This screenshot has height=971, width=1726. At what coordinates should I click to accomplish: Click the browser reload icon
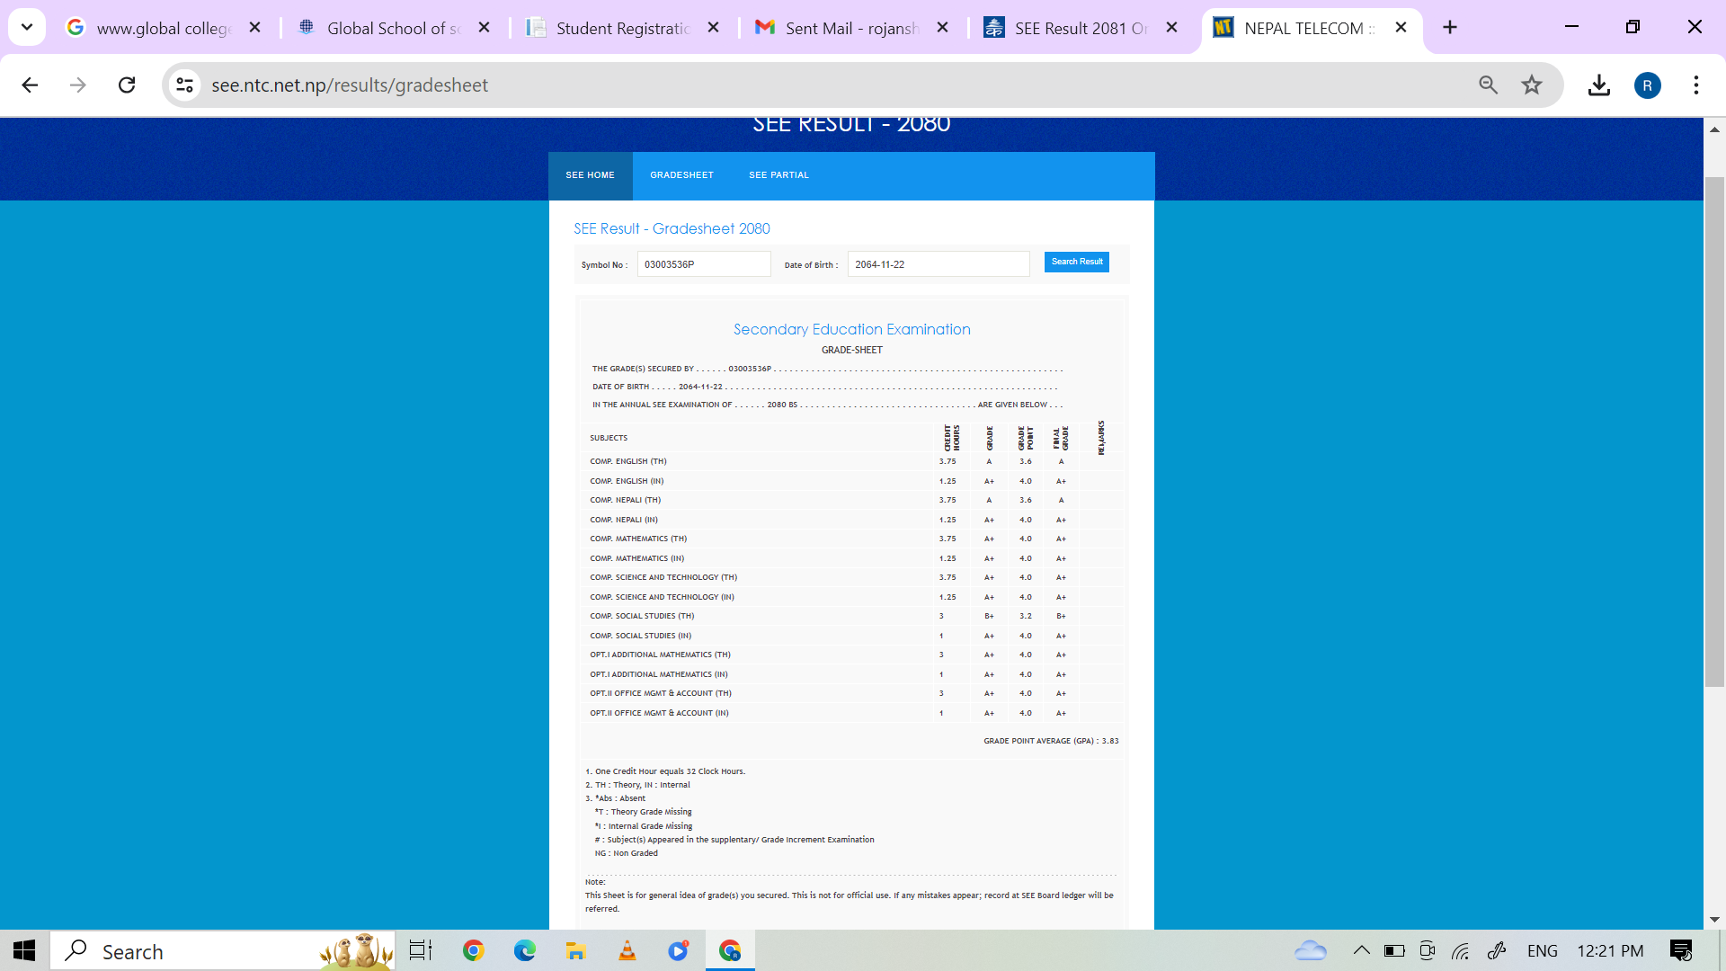[127, 85]
